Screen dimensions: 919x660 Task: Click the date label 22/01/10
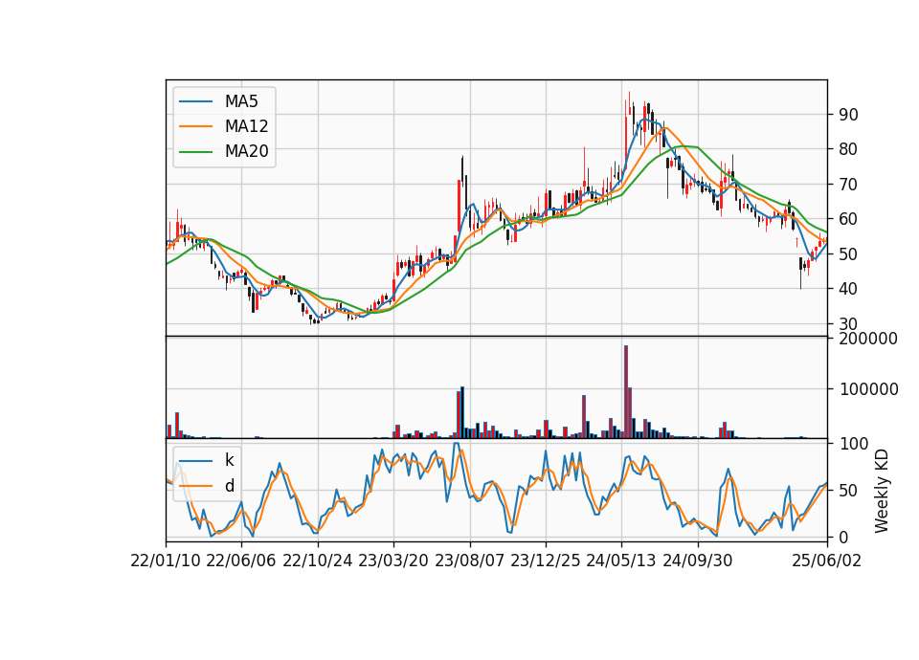coord(166,561)
